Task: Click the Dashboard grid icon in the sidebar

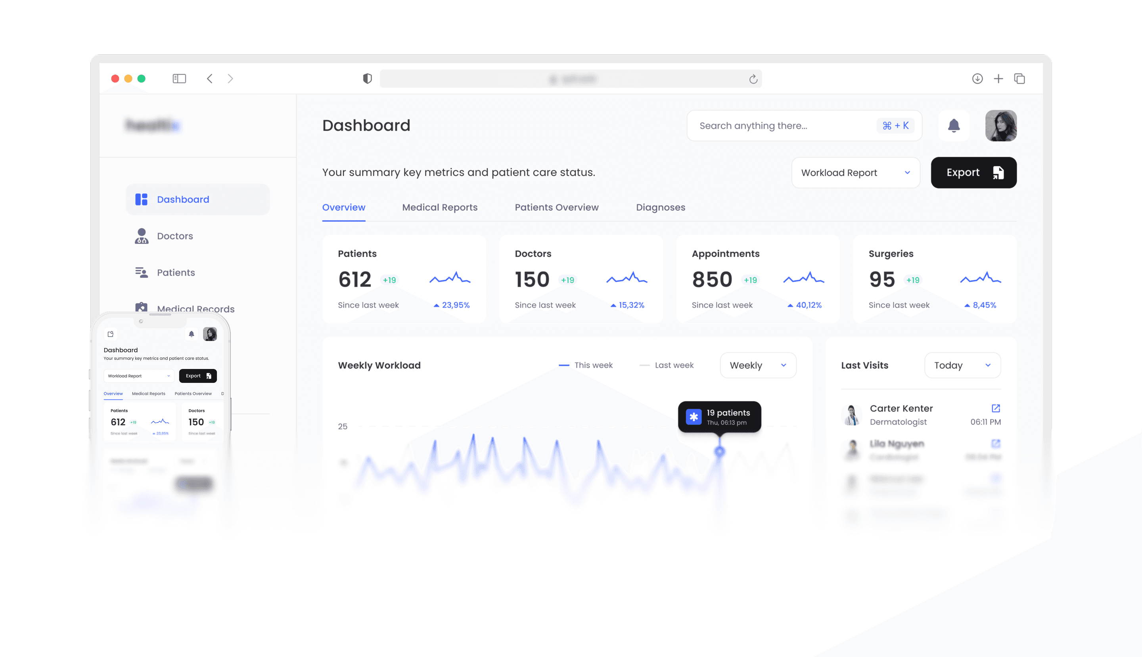Action: (x=141, y=200)
